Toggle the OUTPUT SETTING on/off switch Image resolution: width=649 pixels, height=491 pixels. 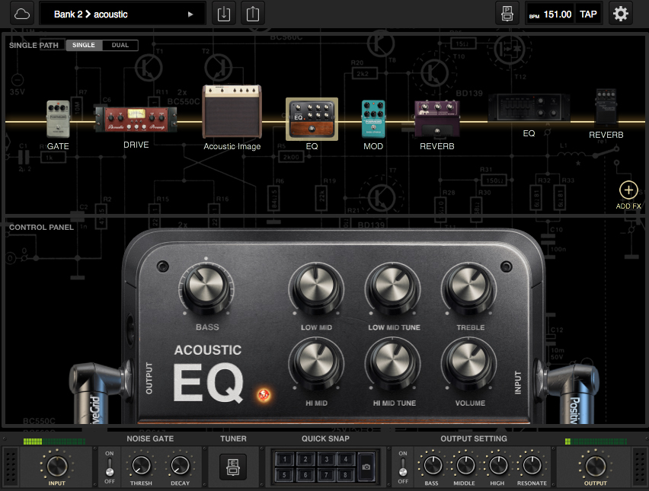click(402, 467)
